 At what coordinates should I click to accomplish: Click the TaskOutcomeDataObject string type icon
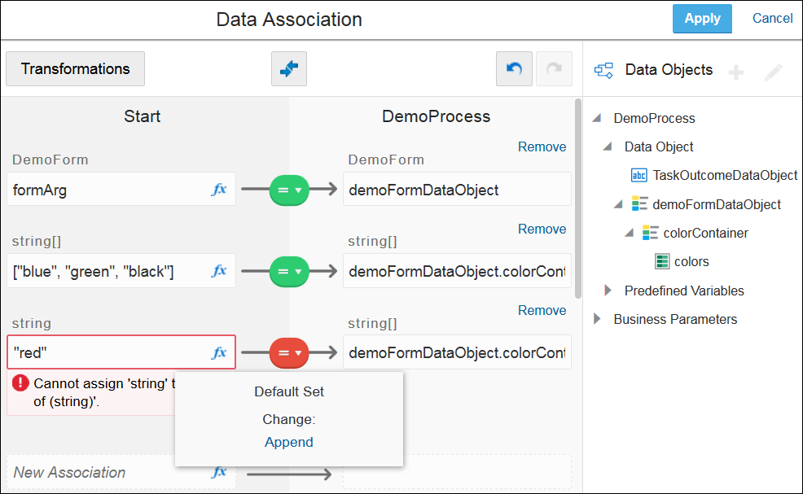click(639, 175)
